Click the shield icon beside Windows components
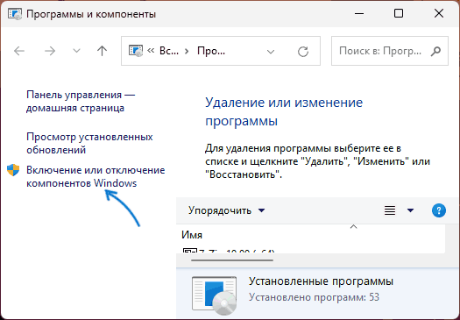Image resolution: width=460 pixels, height=320 pixels. (x=13, y=170)
